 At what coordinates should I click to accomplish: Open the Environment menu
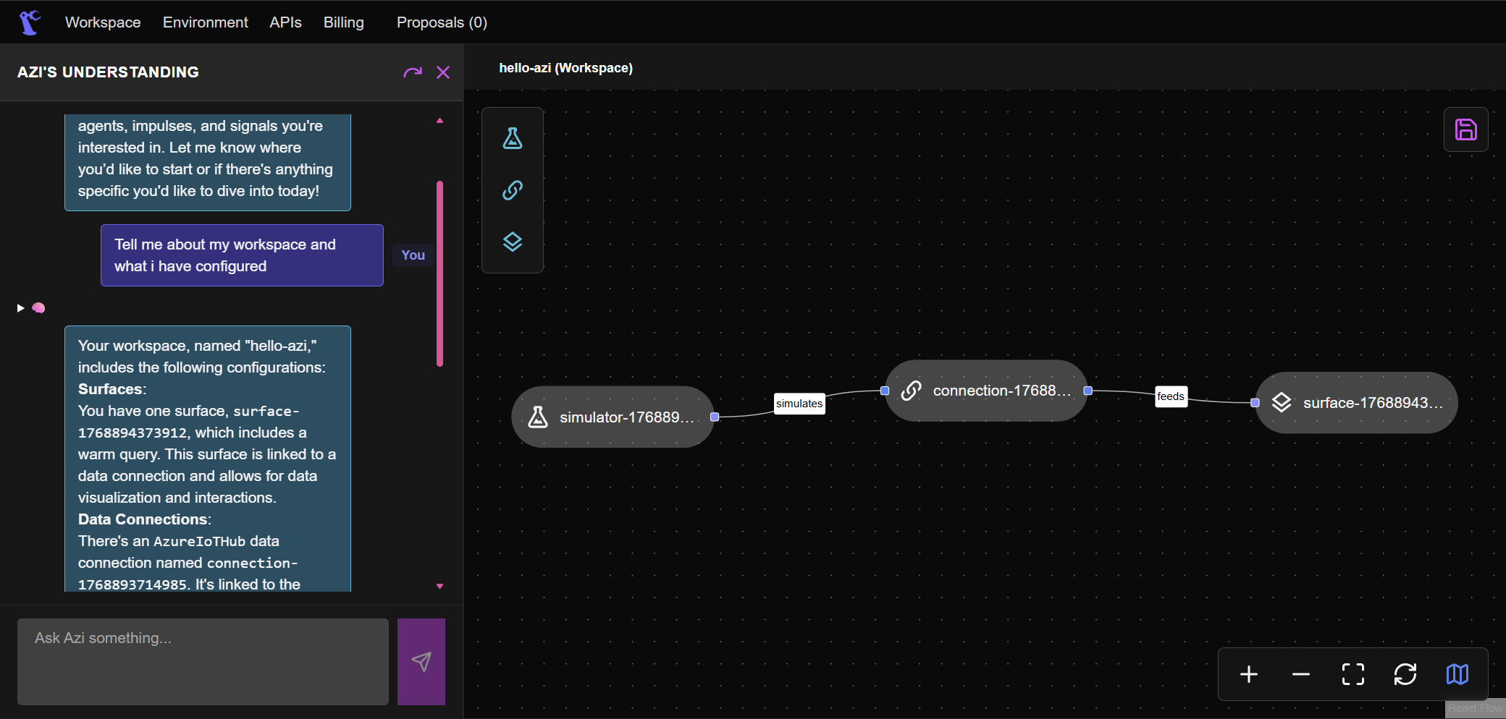point(206,22)
